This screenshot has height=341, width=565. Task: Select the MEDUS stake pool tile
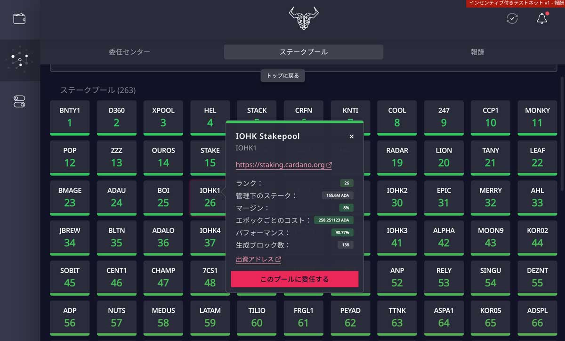pos(163,318)
